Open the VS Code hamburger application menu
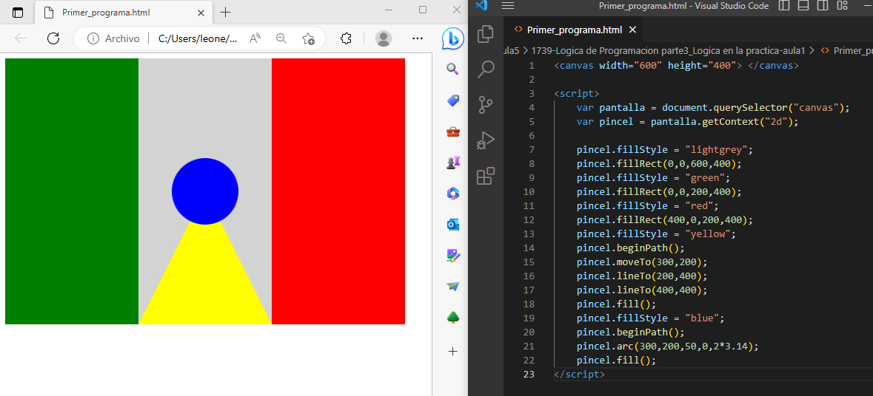873x396 pixels. 508,6
